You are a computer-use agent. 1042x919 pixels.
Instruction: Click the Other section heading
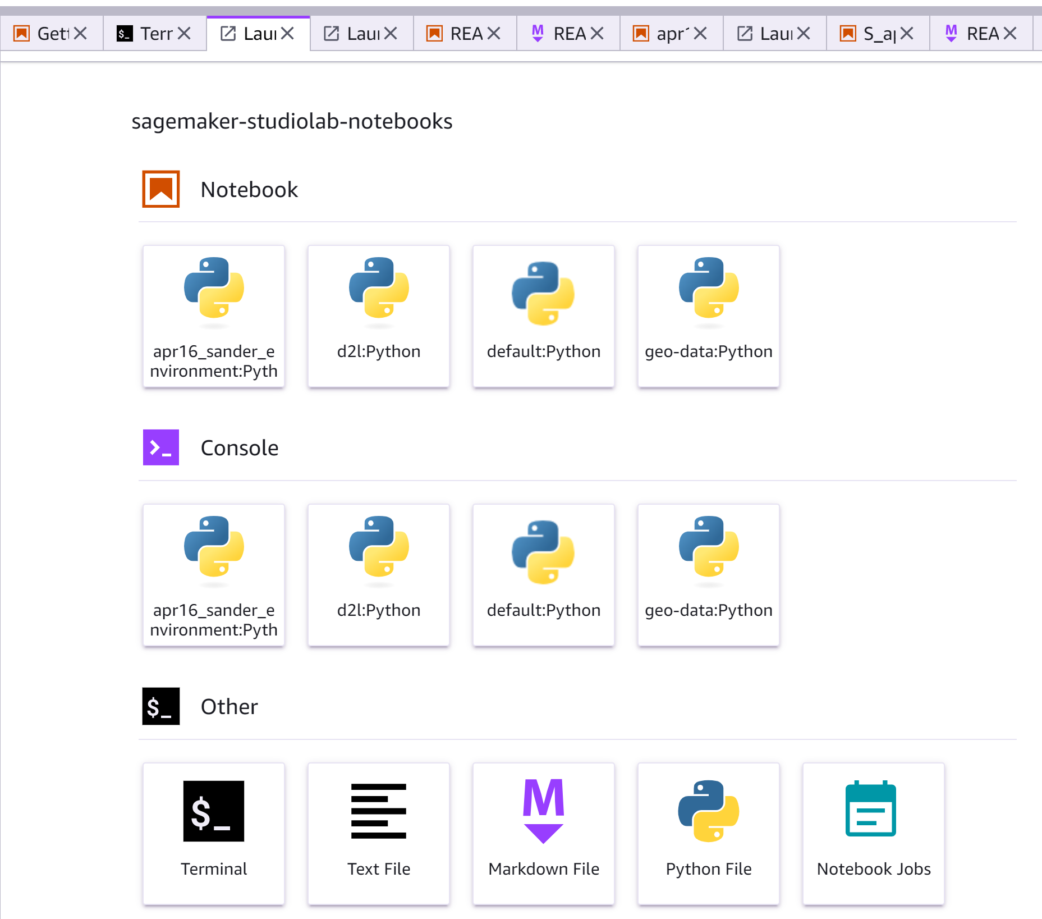coord(229,707)
